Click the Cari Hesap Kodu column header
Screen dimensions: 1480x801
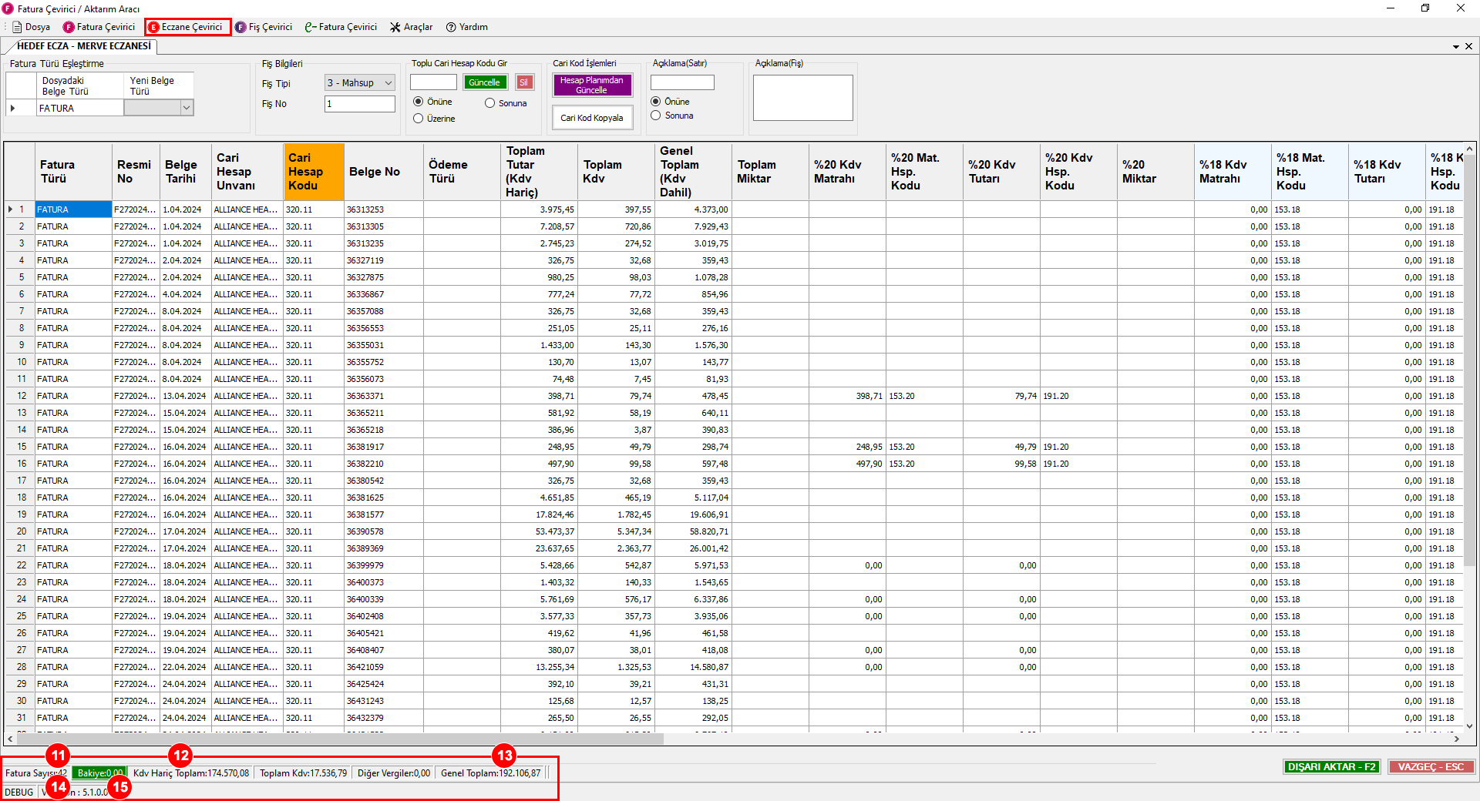click(314, 172)
